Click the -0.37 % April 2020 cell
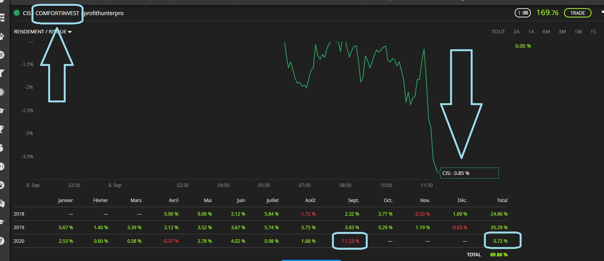 170,241
